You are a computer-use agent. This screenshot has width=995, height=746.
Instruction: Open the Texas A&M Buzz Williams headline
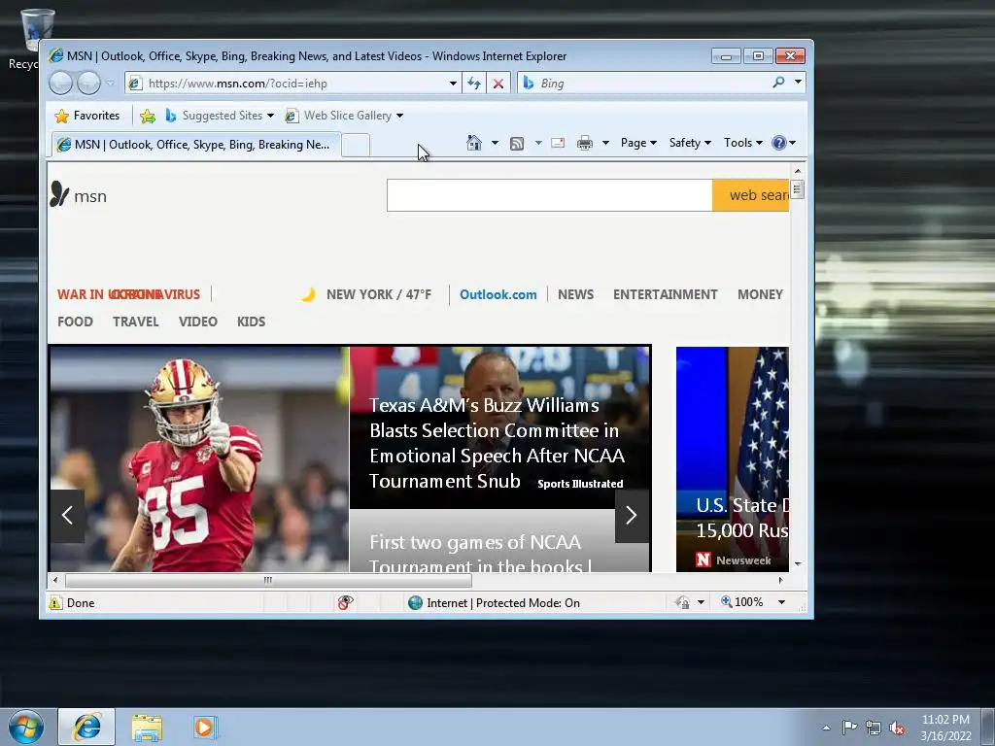click(497, 443)
